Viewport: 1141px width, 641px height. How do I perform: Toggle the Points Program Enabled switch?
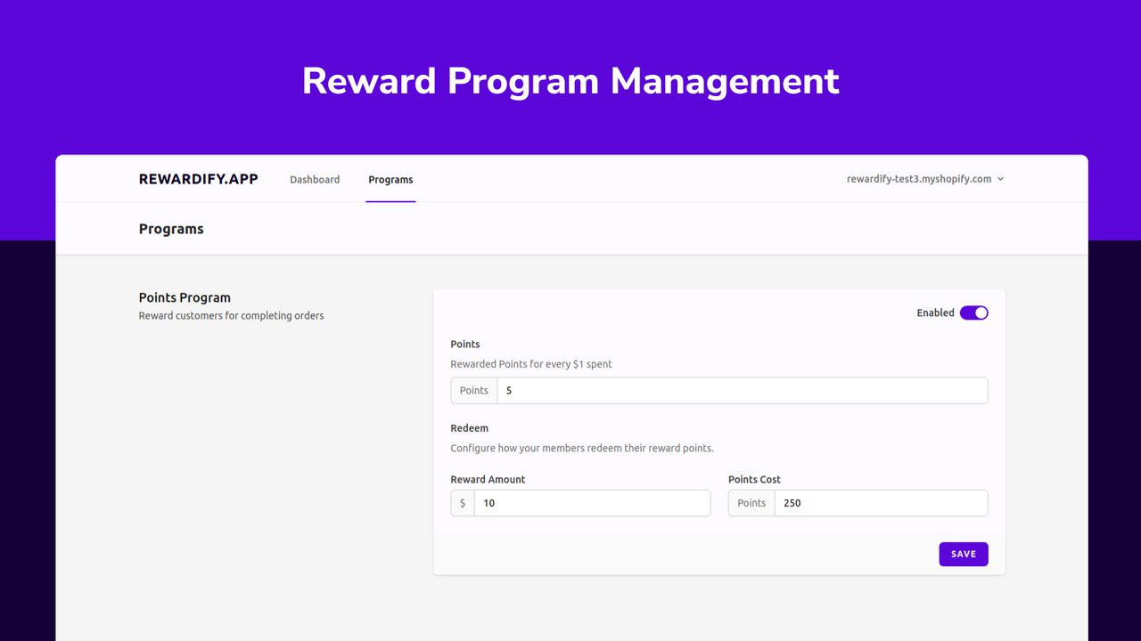tap(974, 312)
